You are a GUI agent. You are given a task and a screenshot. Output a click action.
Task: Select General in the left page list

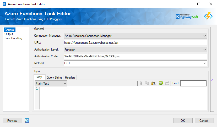[9, 30]
